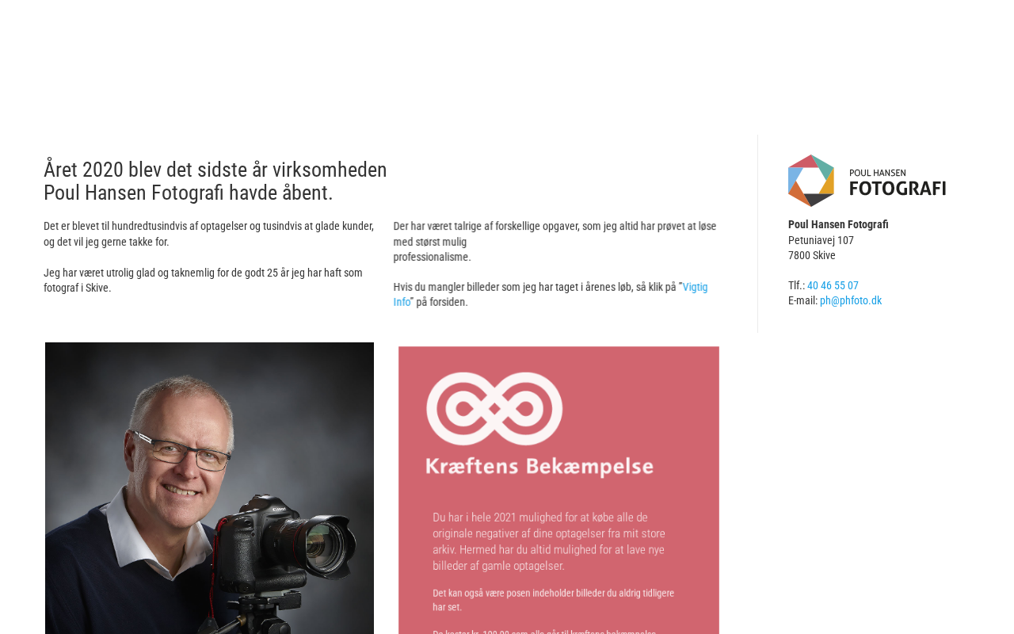Click the paragraph starting "Jeg har været utrolig glad"
Image resolution: width=1014 pixels, height=634 pixels.
pyautogui.click(x=204, y=280)
